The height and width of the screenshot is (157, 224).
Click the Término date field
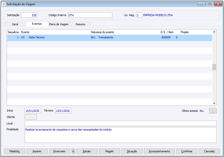coord(63,111)
